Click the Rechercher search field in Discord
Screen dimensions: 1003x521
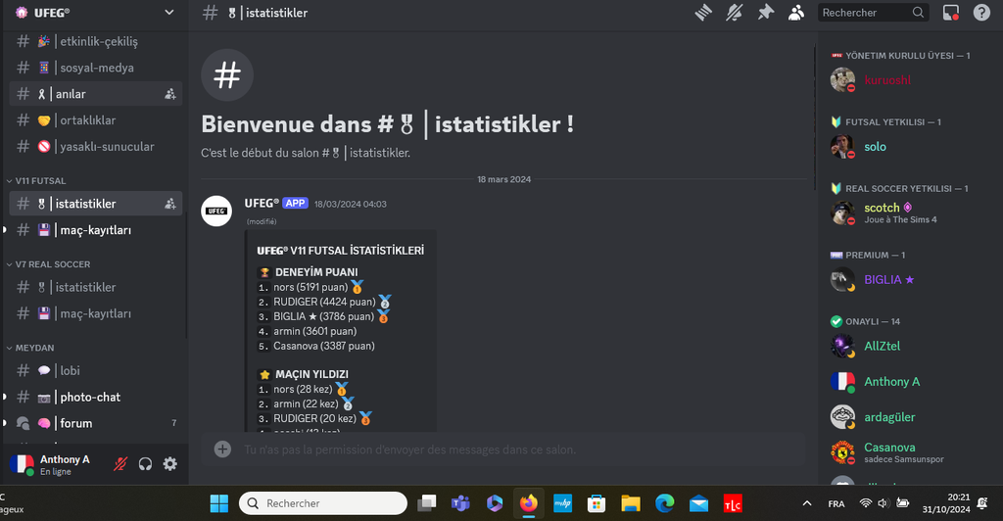pos(863,13)
